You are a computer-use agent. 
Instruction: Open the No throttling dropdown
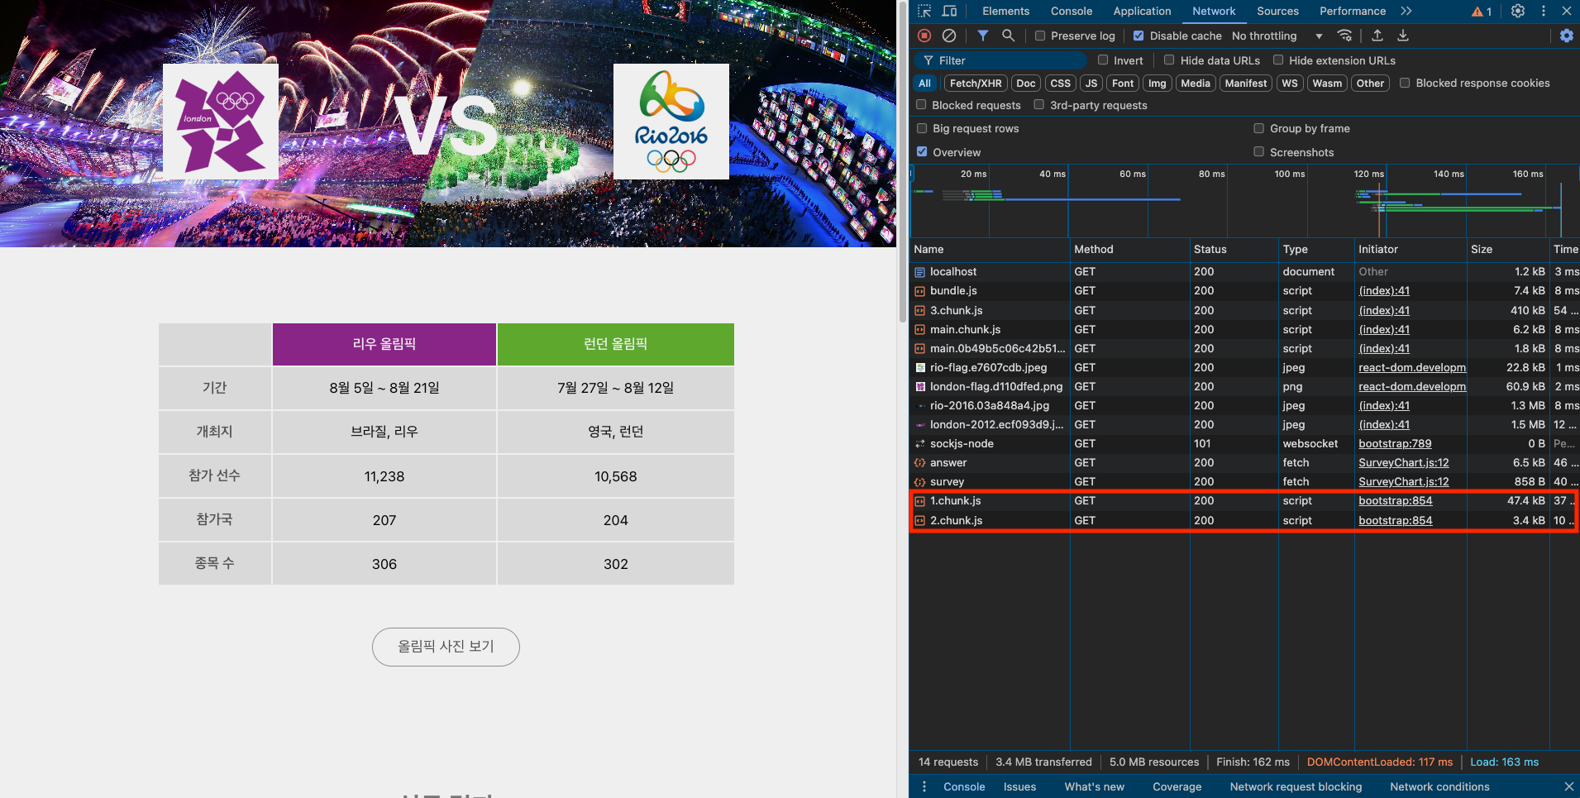(1277, 36)
